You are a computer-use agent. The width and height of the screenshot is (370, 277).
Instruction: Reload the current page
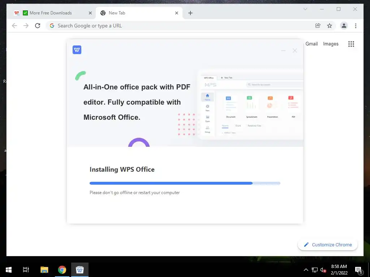click(38, 26)
